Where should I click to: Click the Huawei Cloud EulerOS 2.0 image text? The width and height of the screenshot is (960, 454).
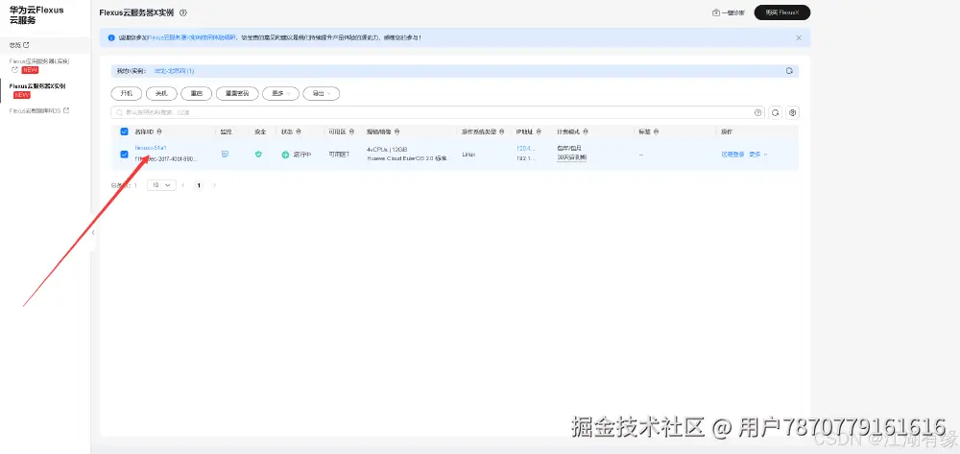(x=408, y=157)
